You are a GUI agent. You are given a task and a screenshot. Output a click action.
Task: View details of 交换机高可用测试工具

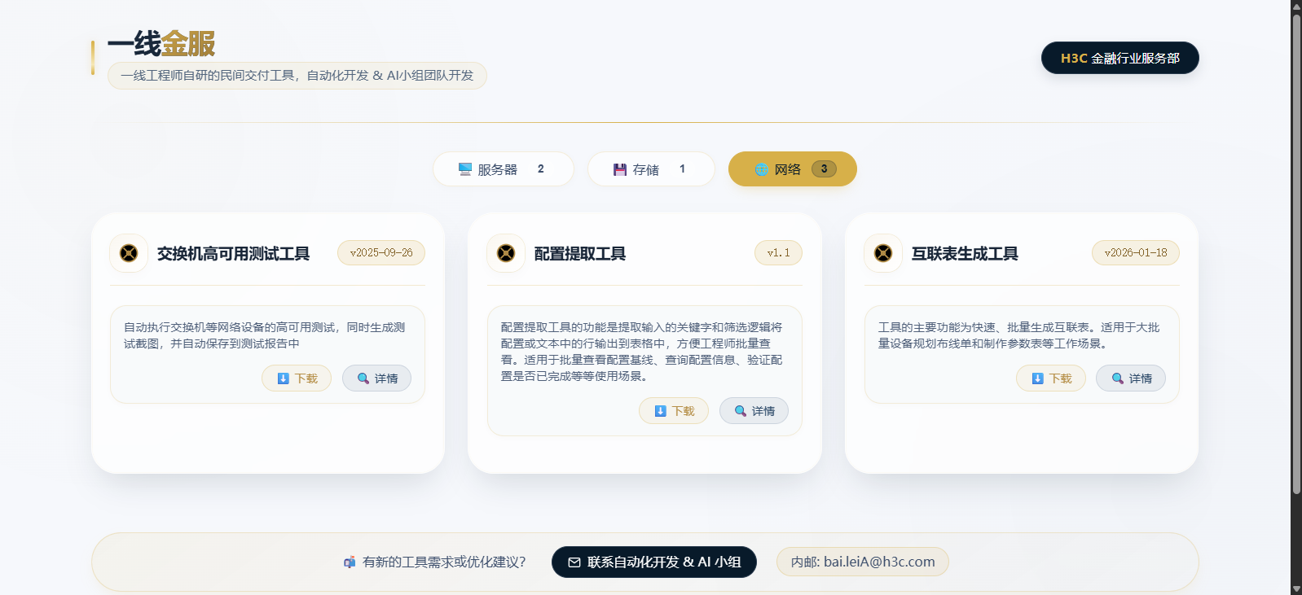coord(376,378)
